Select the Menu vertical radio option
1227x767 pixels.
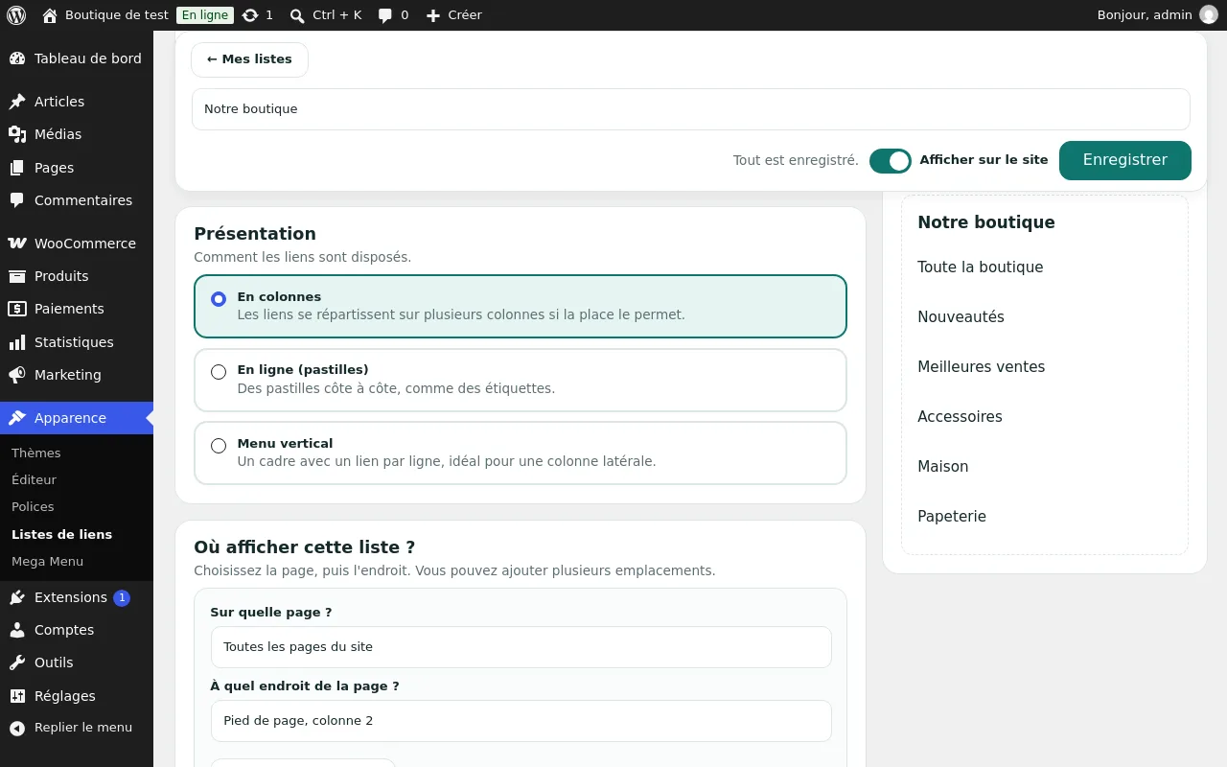(219, 446)
